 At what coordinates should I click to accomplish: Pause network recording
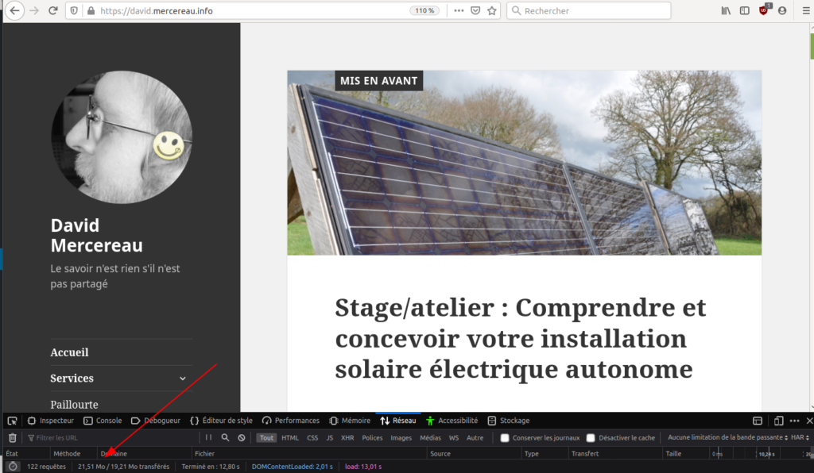click(209, 437)
